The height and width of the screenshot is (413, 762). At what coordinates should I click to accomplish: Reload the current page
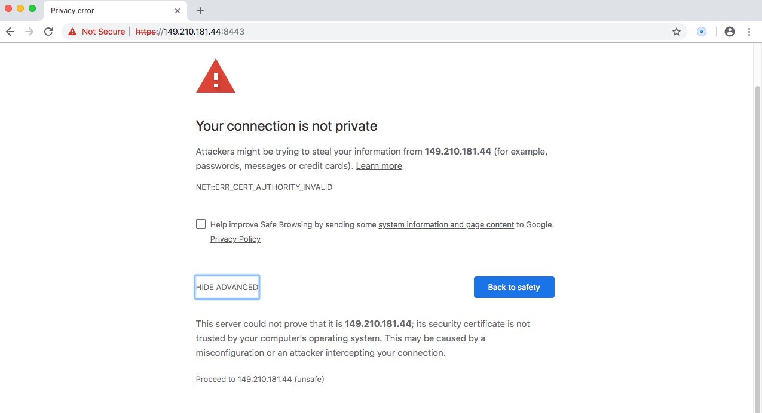point(49,32)
